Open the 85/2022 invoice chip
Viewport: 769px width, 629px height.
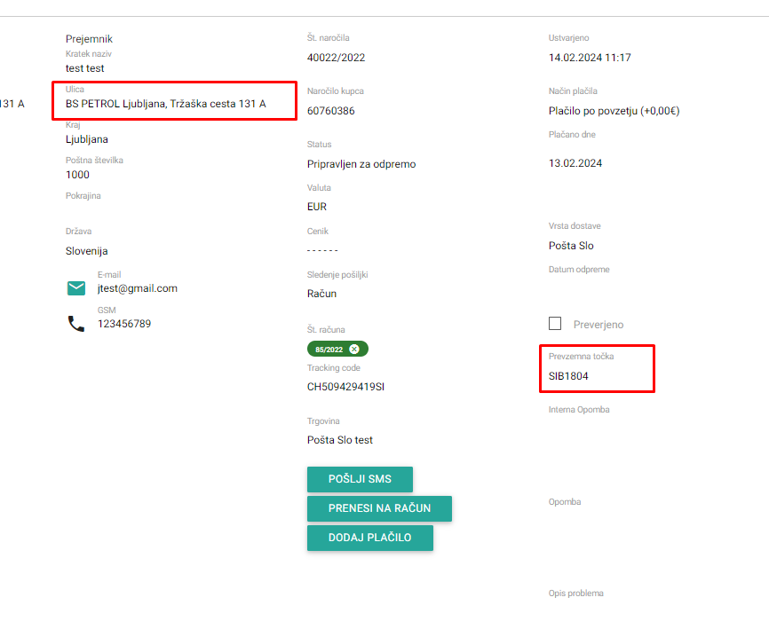pos(329,350)
